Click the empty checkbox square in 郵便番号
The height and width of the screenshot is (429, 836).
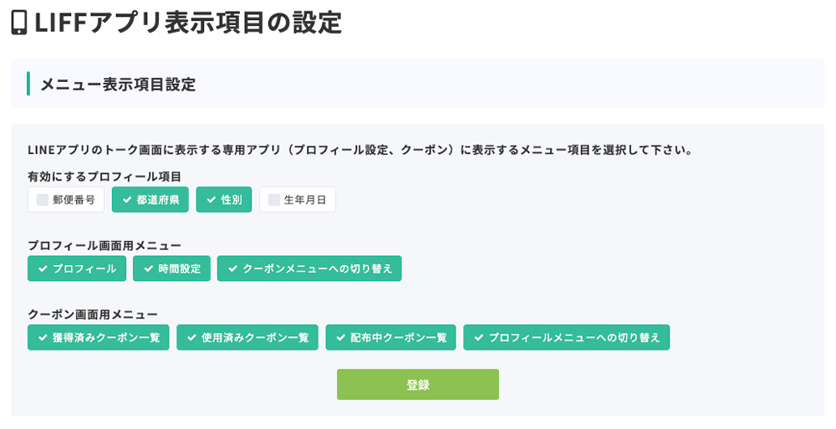tap(43, 200)
